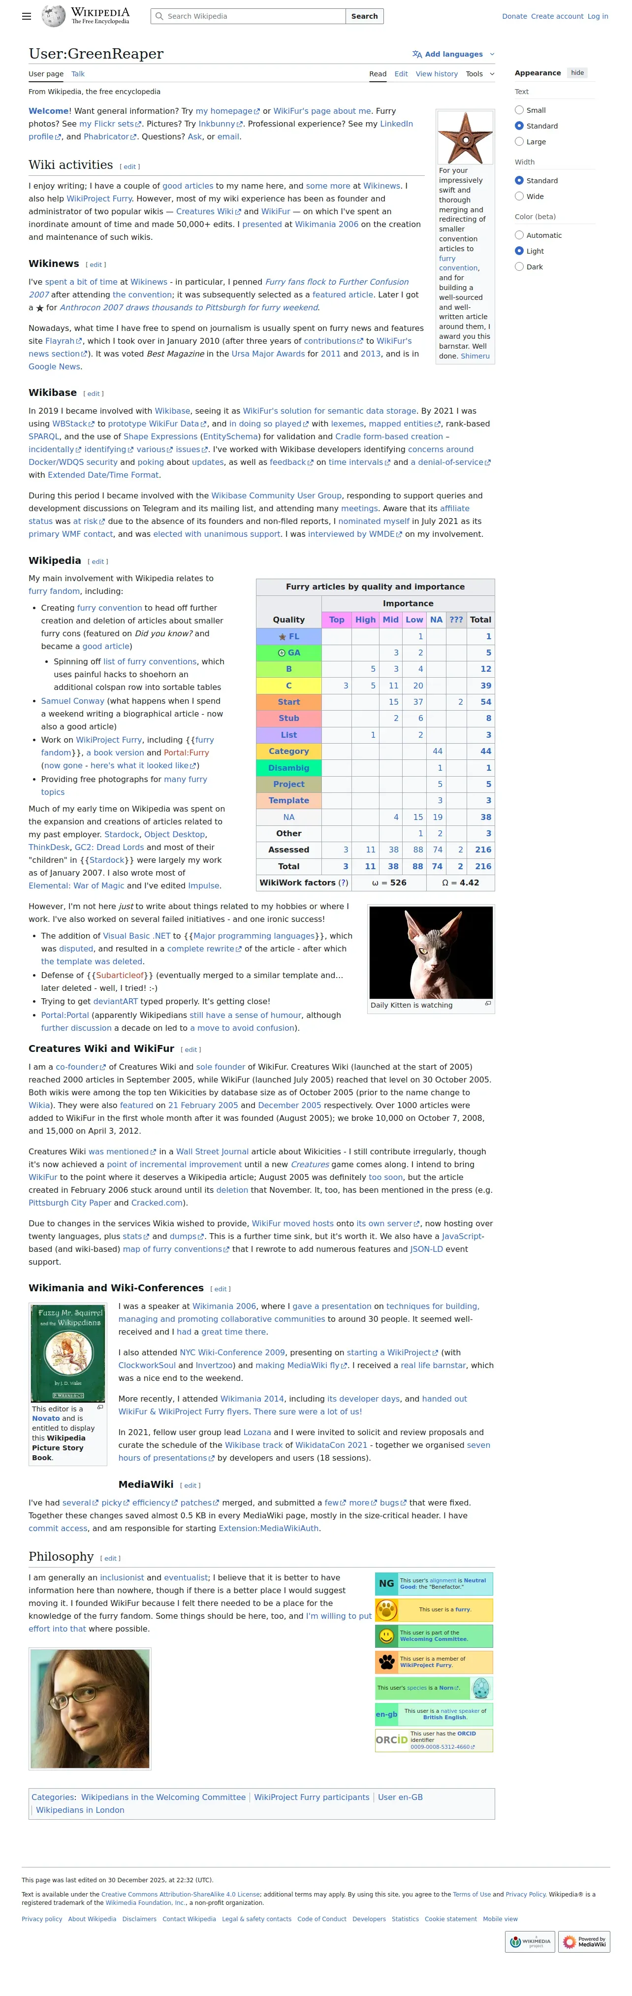Open the Privacy policy footer link
Image resolution: width=632 pixels, height=1996 pixels.
point(42,1919)
